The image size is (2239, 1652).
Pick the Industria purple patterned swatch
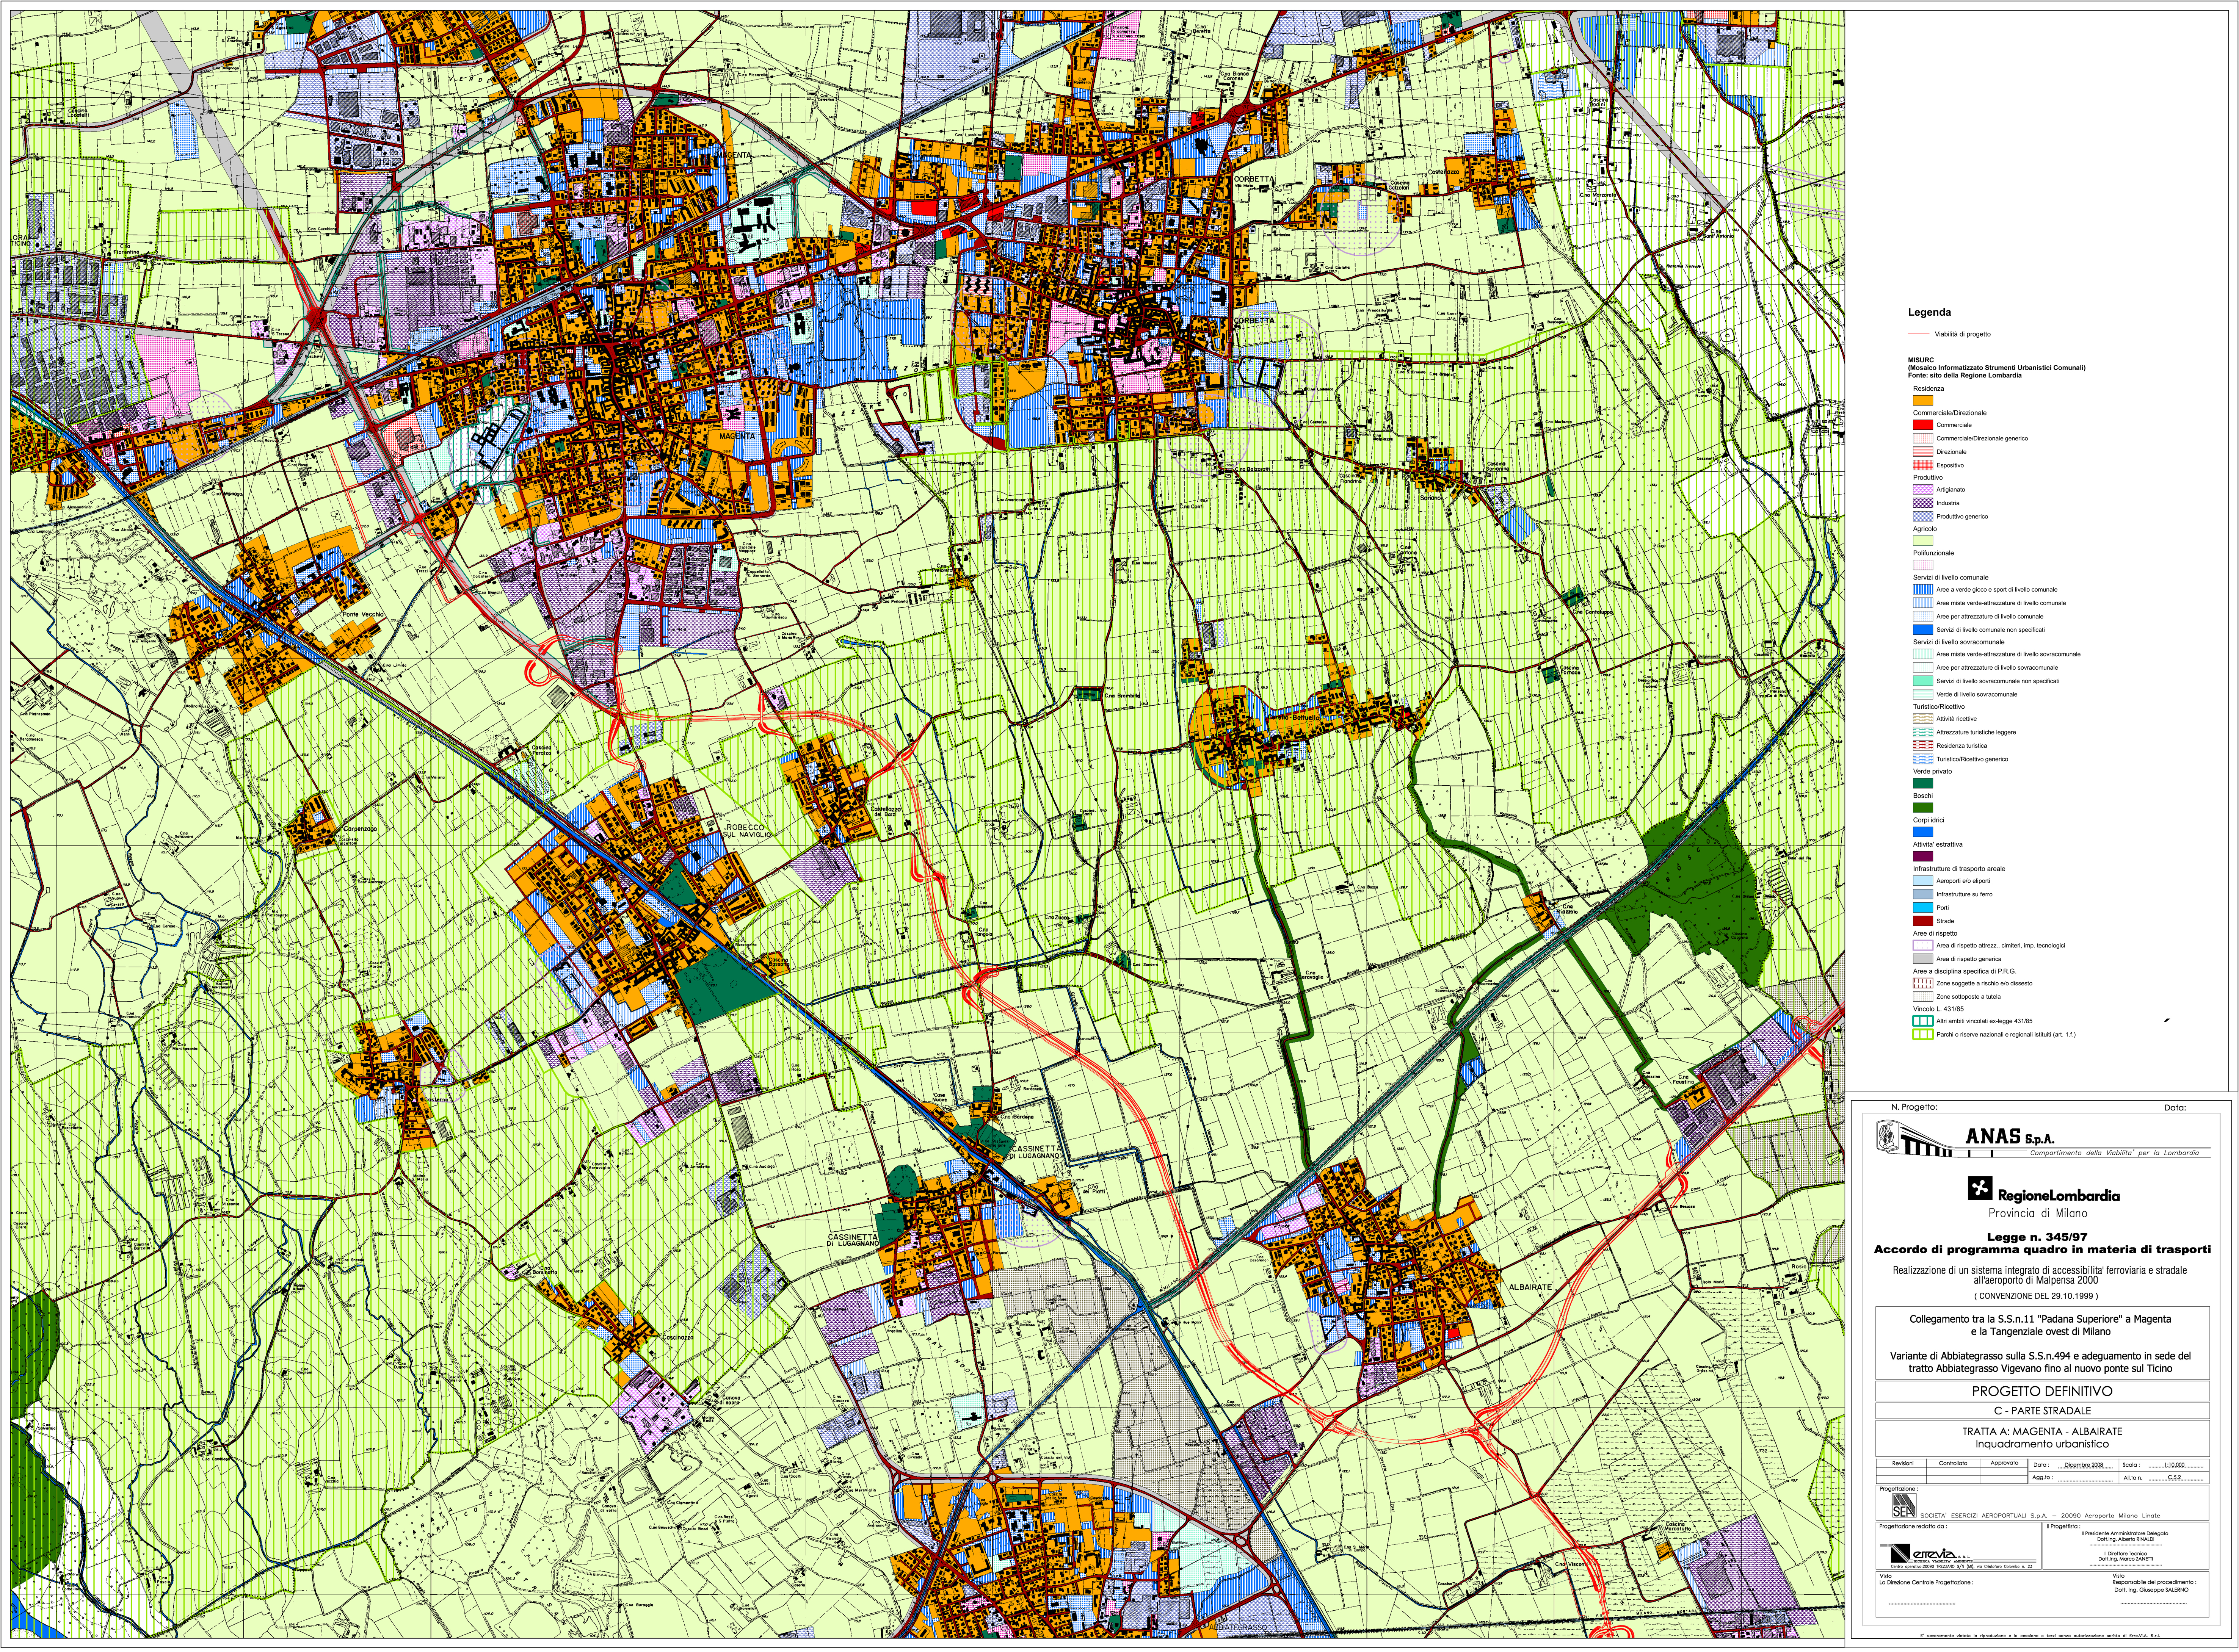(1923, 503)
